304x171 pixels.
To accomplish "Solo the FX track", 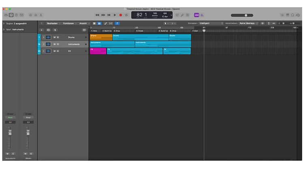I will [x=58, y=51].
